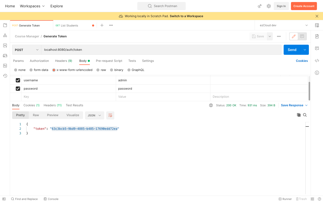Open the Params tab
The width and height of the screenshot is (323, 202).
(x=18, y=61)
